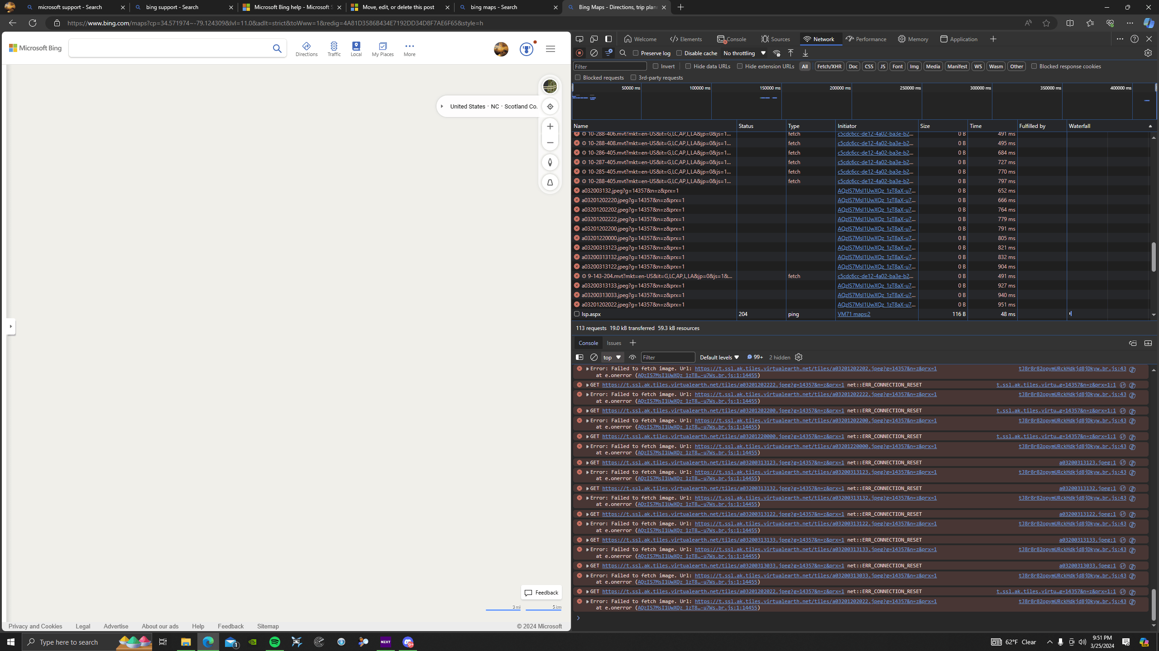
Task: Open Network conditions icon
Action: (776, 53)
